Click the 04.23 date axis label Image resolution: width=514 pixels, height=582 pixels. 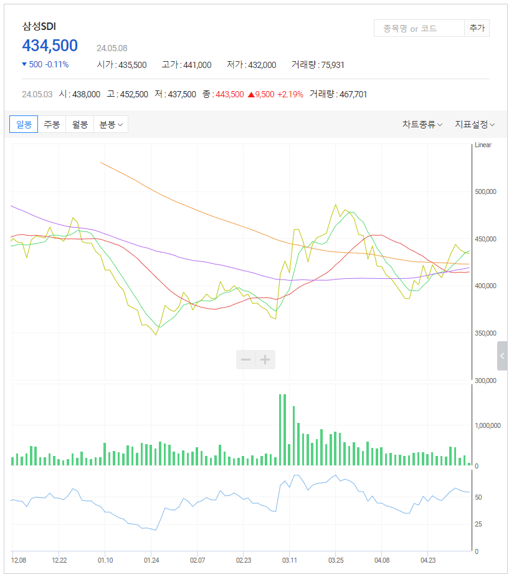pyautogui.click(x=428, y=560)
